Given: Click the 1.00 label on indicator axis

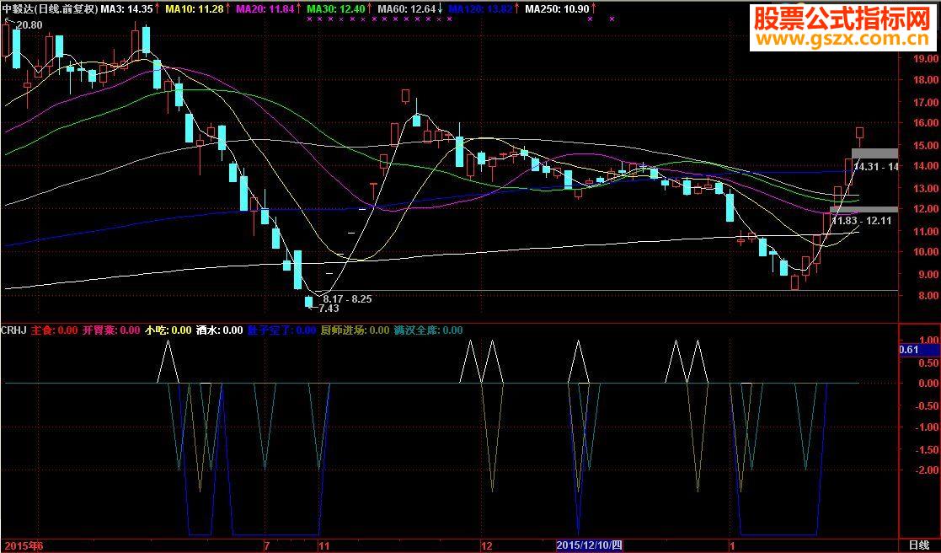Looking at the screenshot, I should (x=928, y=341).
